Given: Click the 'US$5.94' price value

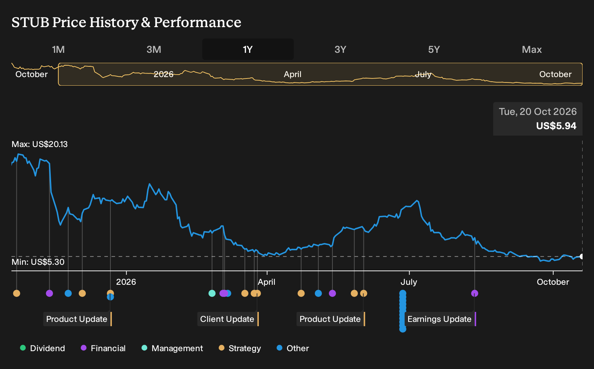Looking at the screenshot, I should pos(556,126).
